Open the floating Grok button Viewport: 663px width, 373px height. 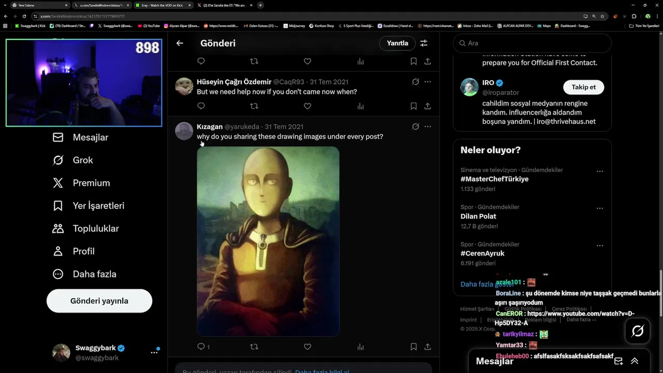tap(637, 331)
